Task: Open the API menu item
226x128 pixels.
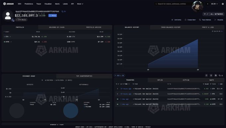Action: point(72,4)
